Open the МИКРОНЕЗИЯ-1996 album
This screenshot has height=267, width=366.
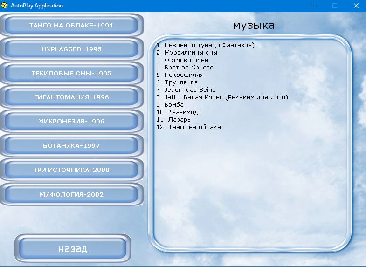point(71,122)
